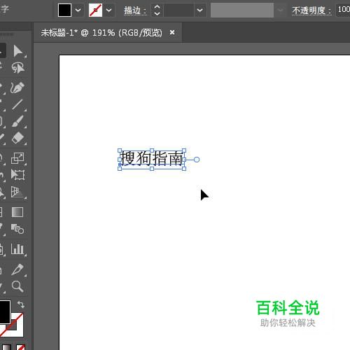Select the Slice tool
Image resolution: width=350 pixels, height=350 pixels.
pos(17,269)
